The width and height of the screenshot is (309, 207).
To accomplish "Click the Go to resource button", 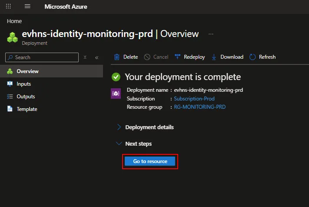I will tap(150, 161).
